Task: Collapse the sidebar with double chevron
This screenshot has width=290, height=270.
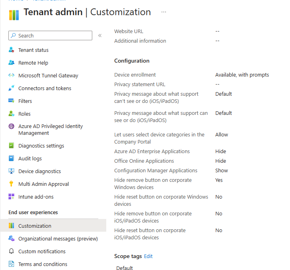Action: coord(100,35)
